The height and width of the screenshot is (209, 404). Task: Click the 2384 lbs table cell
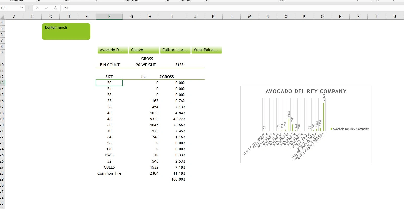click(x=150, y=173)
